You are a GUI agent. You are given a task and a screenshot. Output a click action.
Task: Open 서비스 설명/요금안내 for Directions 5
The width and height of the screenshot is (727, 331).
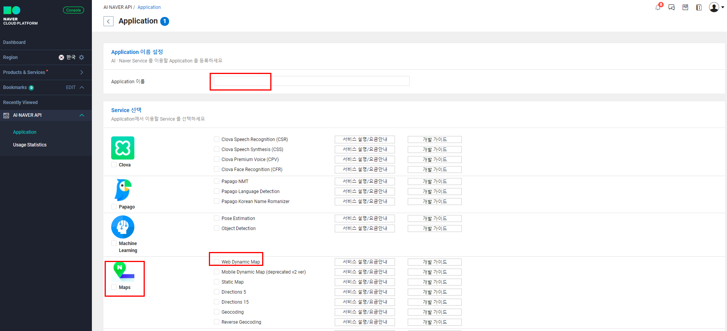(365, 292)
